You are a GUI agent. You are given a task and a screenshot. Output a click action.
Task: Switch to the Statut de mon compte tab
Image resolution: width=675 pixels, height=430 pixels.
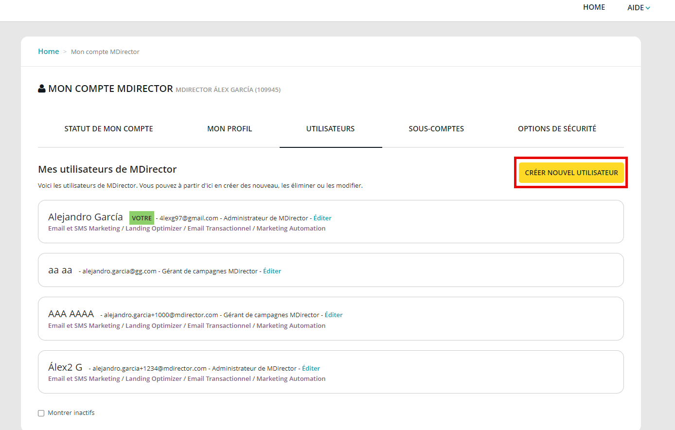(108, 129)
